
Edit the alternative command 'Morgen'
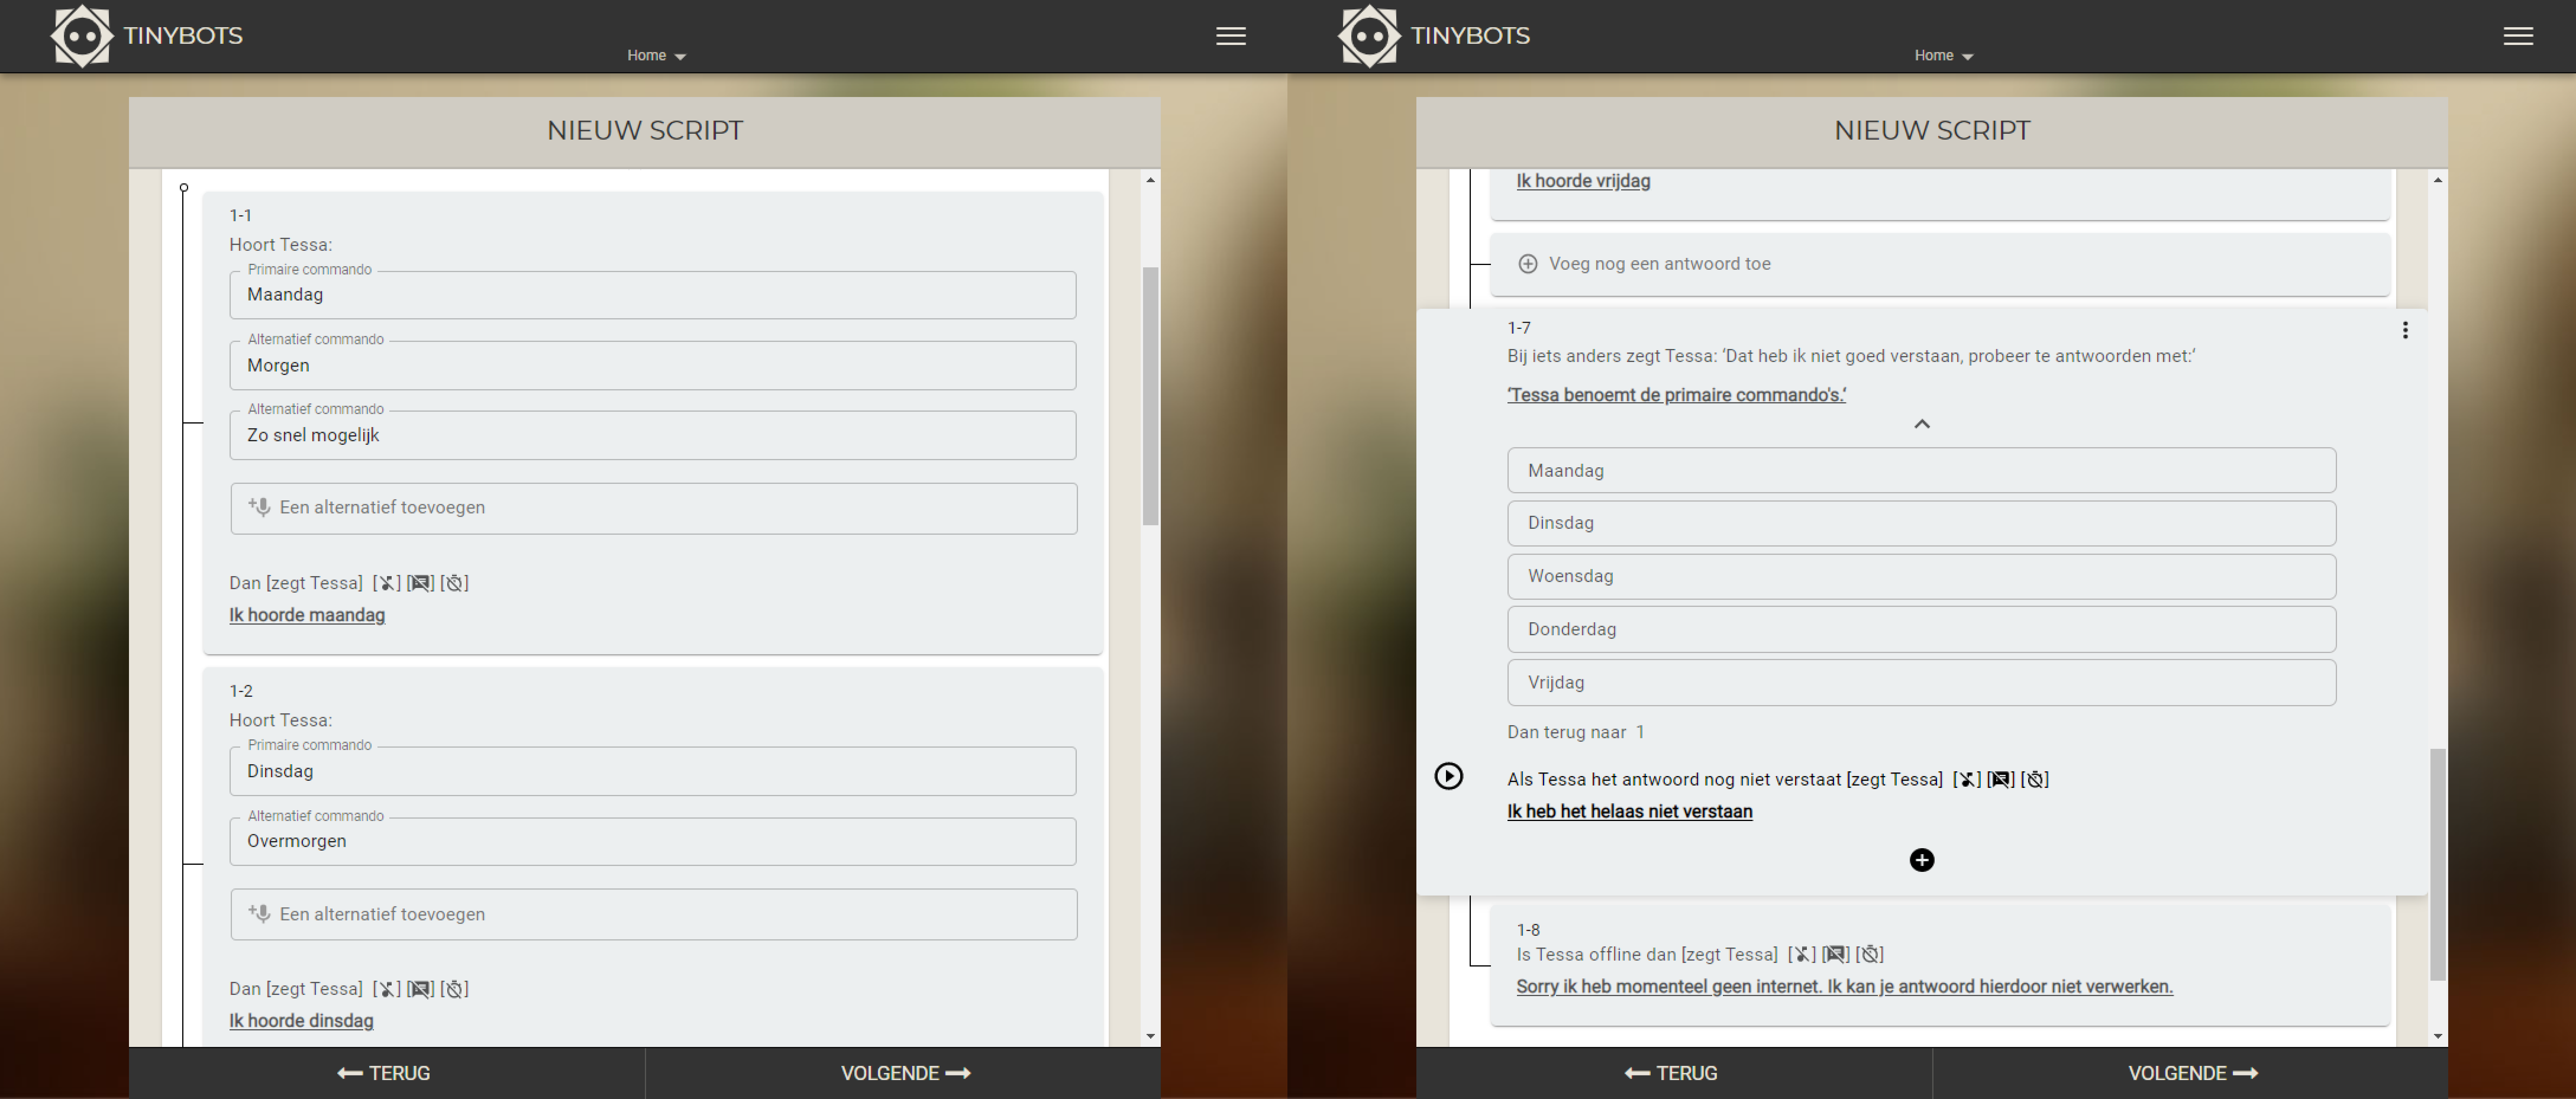(x=653, y=365)
